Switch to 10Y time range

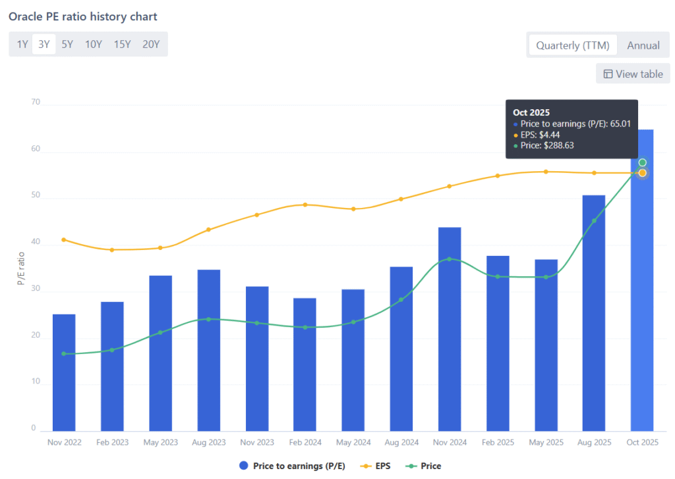pyautogui.click(x=93, y=45)
